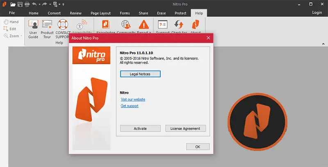
Task: Click the Contact Support lifebuoy icon
Action: [x=63, y=25]
